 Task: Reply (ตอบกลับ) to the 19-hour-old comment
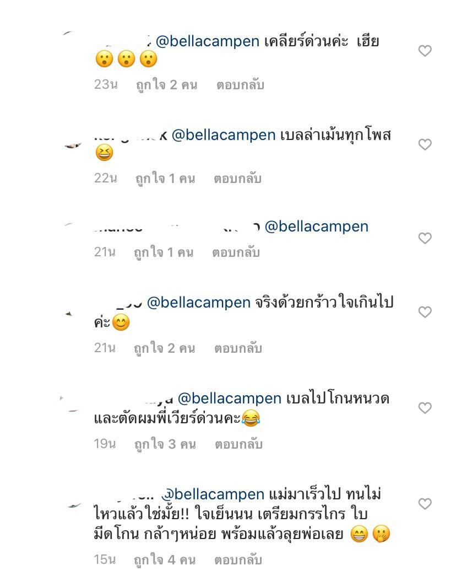(x=238, y=444)
